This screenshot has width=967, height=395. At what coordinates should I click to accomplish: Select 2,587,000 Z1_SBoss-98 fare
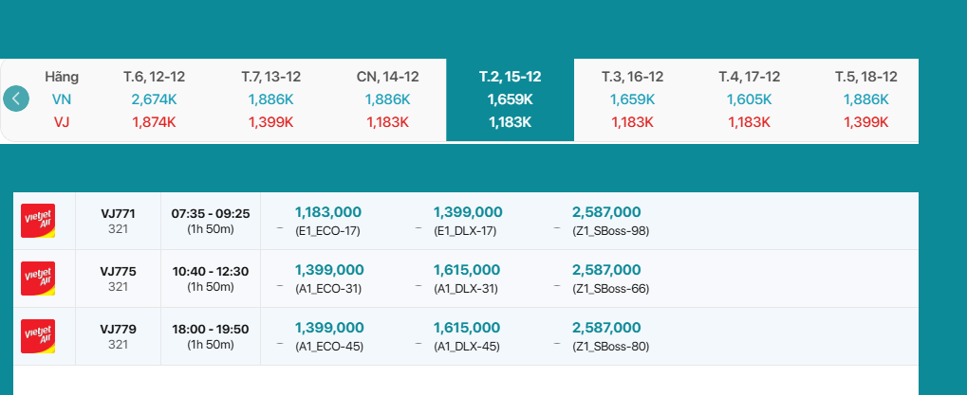(607, 221)
